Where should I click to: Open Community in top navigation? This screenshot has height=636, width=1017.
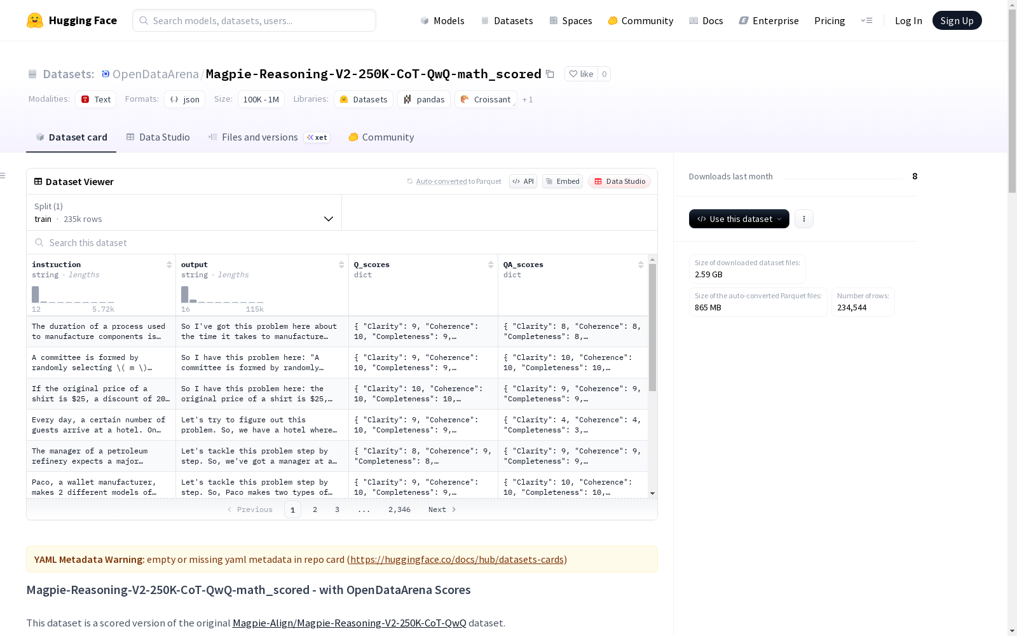tap(641, 20)
